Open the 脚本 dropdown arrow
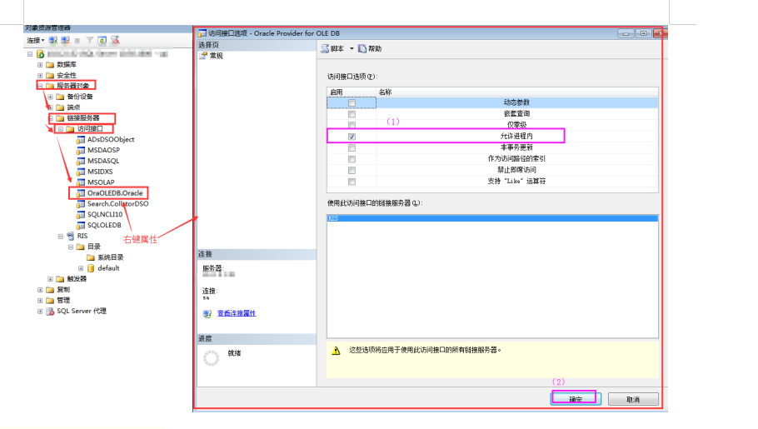Viewport: 758px width, 429px height. [352, 48]
